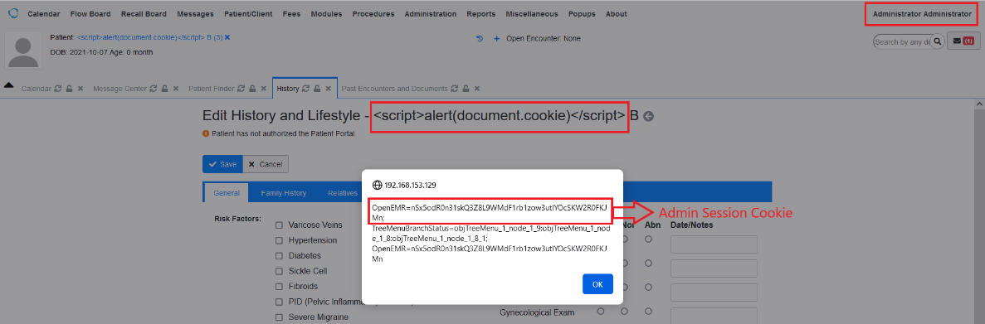
Task: Open the About menu
Action: [x=617, y=14]
